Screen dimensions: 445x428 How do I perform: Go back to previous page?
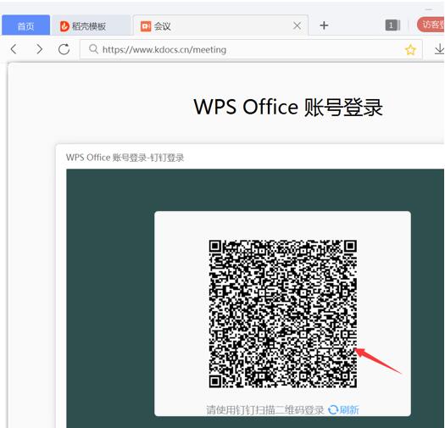coord(14,49)
